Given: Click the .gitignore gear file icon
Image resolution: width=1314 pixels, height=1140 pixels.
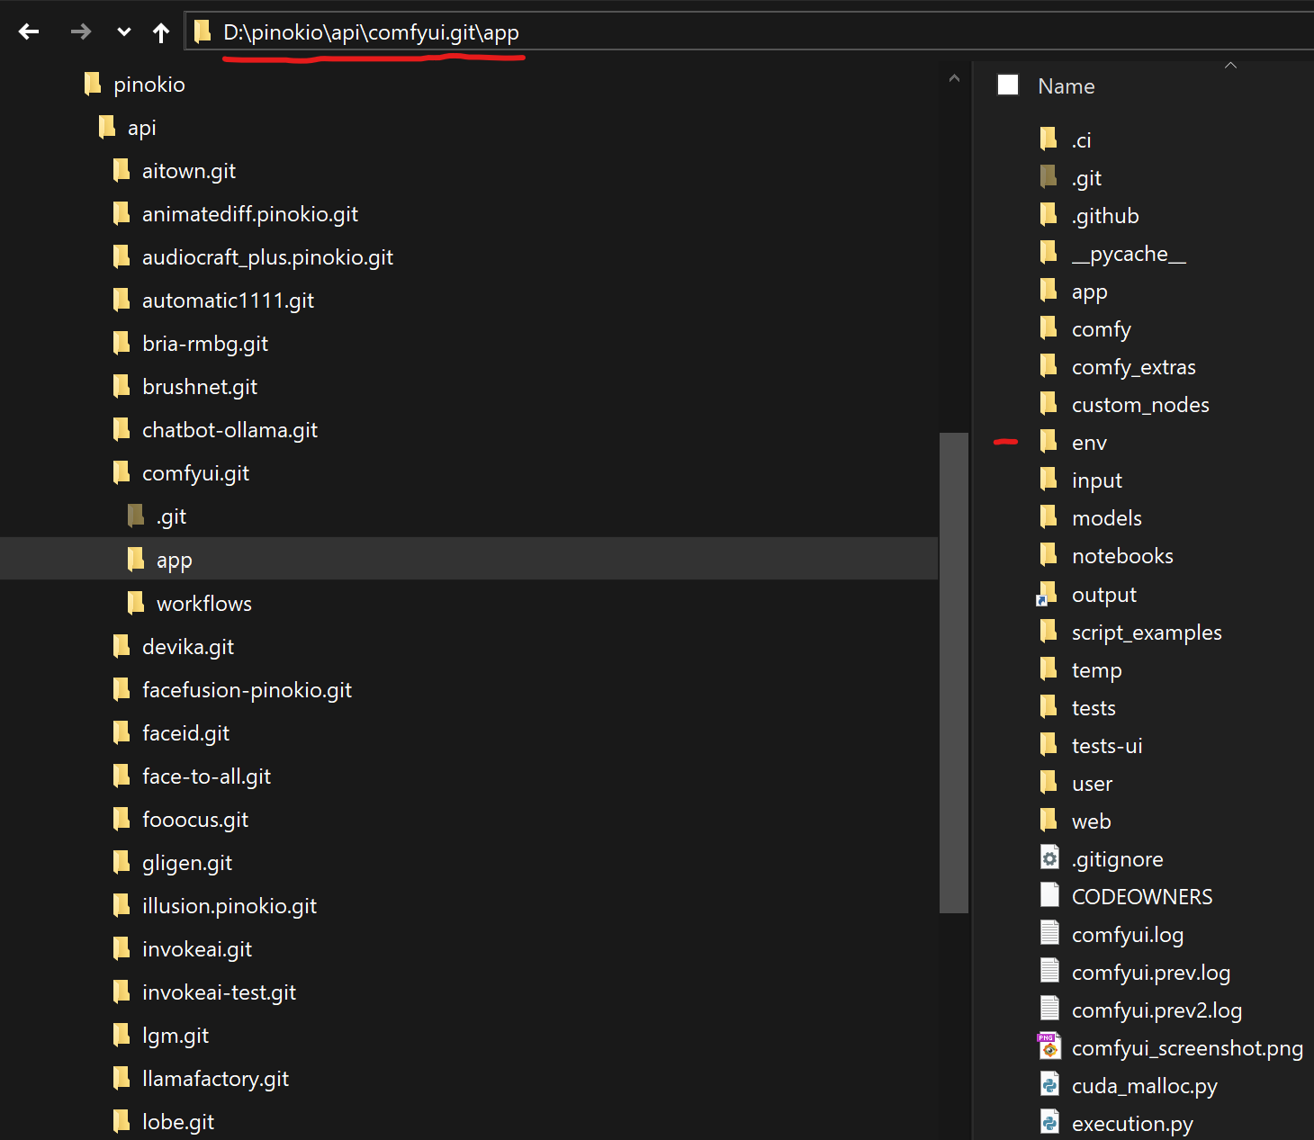Looking at the screenshot, I should pyautogui.click(x=1049, y=858).
